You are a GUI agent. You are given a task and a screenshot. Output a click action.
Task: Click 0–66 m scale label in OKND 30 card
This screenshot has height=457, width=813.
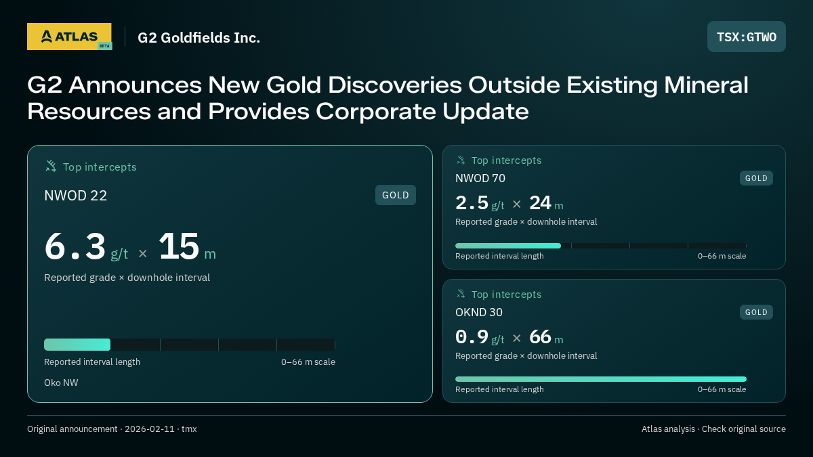coord(722,389)
